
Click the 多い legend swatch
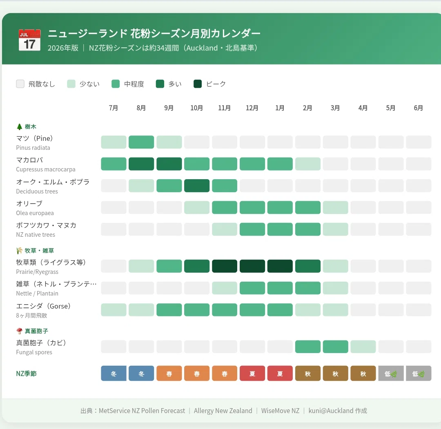(x=160, y=84)
